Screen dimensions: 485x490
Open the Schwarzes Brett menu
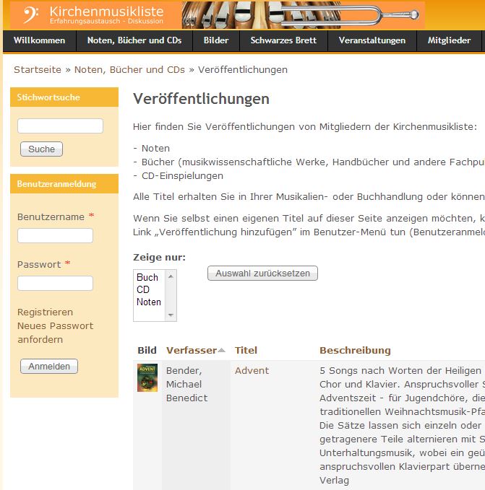tap(283, 40)
